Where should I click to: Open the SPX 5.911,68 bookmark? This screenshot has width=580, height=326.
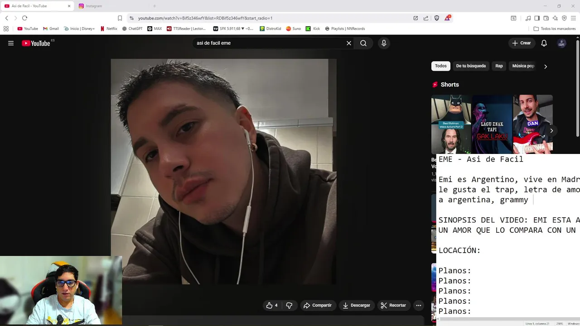coord(233,29)
